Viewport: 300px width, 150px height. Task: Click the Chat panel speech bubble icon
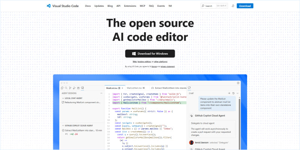(x=189, y=88)
